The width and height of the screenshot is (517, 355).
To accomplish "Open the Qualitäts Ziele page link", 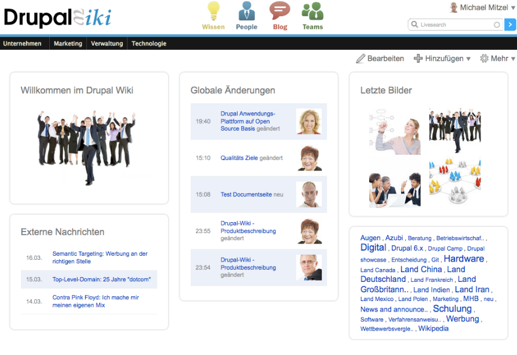I will [x=239, y=158].
